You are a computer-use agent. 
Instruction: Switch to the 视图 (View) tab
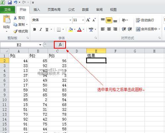(x=113, y=10)
